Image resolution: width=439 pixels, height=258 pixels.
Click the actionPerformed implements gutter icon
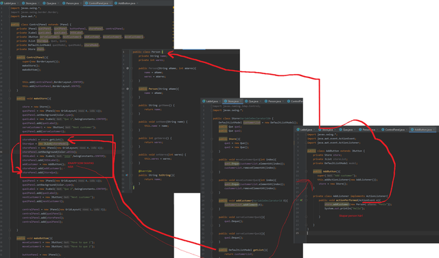click(x=301, y=200)
